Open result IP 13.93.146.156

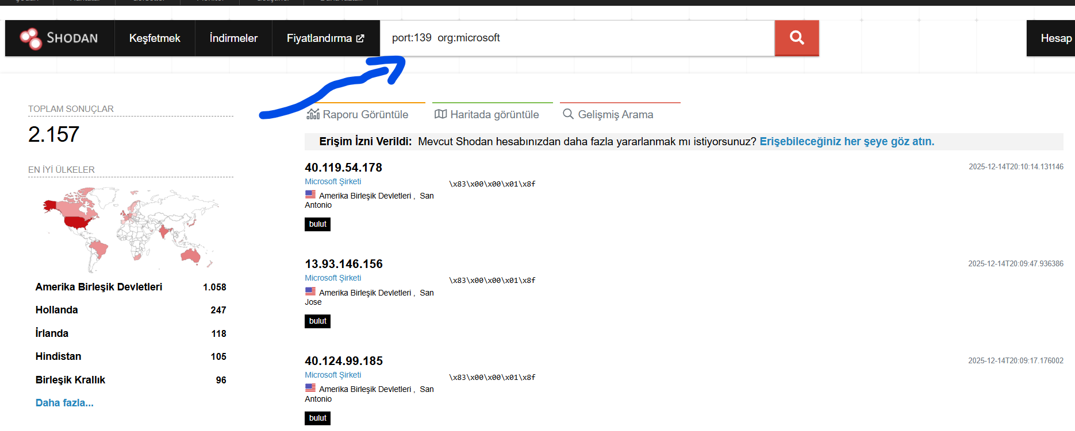pos(343,264)
